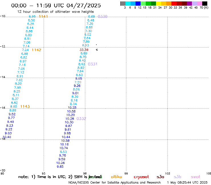Click the longitude axis label 99

126,173
